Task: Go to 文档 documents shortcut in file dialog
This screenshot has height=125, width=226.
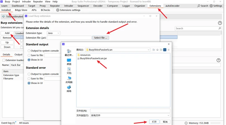Action: (x=69, y=71)
